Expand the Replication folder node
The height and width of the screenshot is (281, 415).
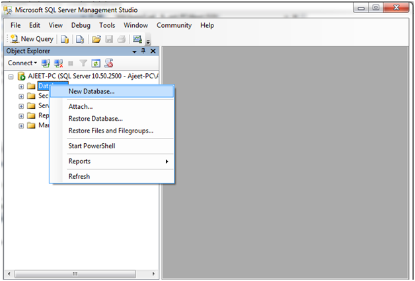pyautogui.click(x=21, y=116)
